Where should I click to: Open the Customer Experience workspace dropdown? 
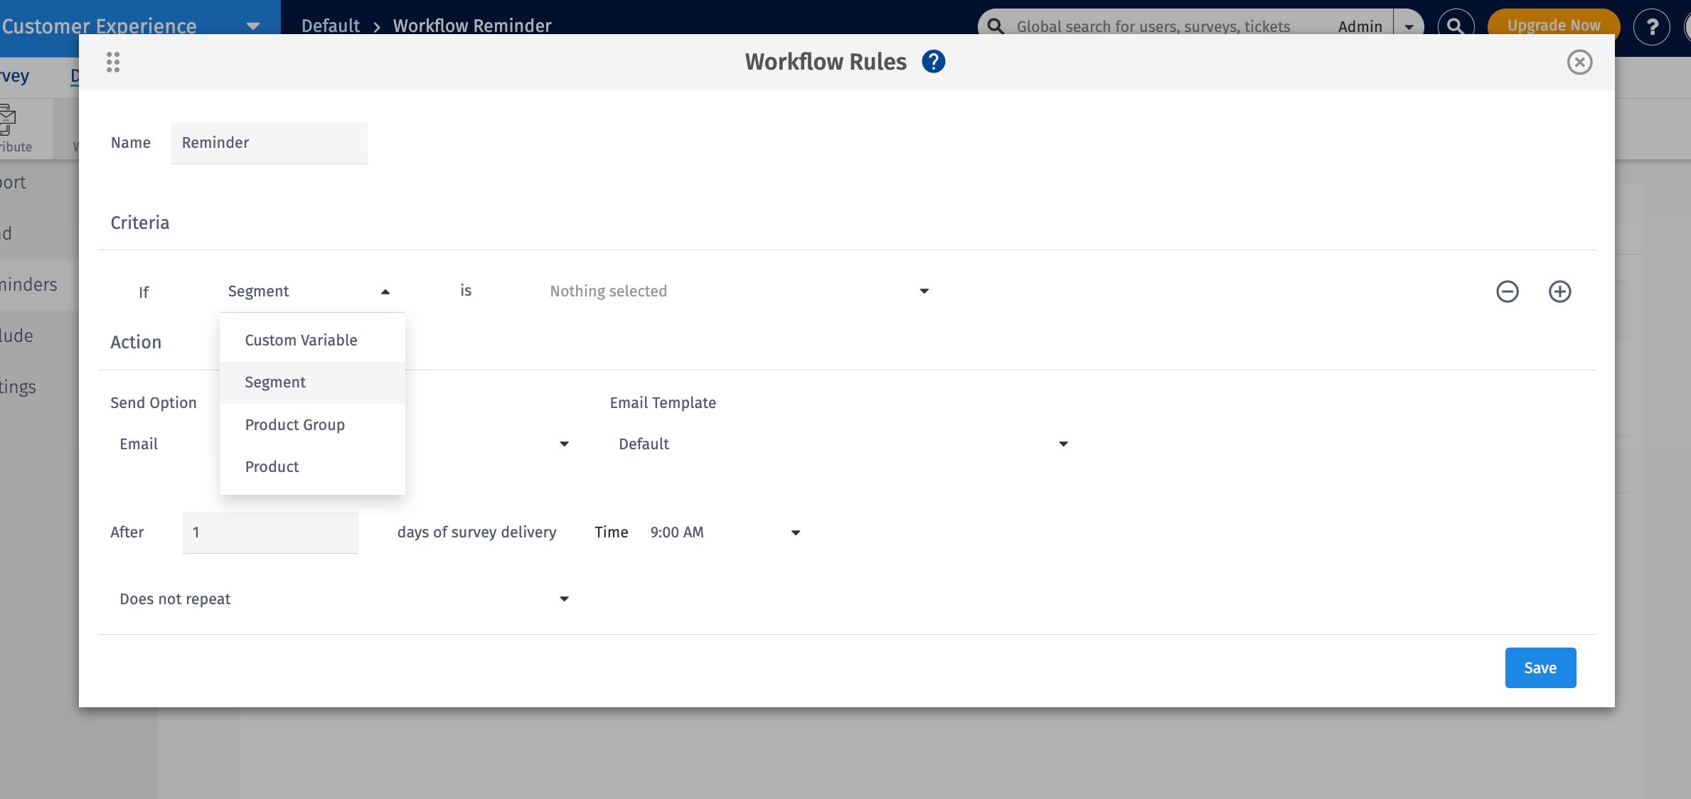252,25
